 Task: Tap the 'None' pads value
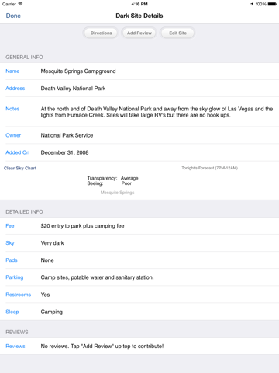point(47,260)
